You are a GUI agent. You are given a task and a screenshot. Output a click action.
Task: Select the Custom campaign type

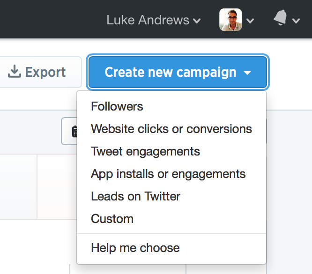point(112,219)
